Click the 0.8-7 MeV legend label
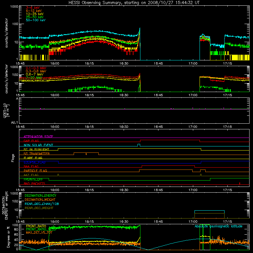The image size is (253, 253). point(34,74)
